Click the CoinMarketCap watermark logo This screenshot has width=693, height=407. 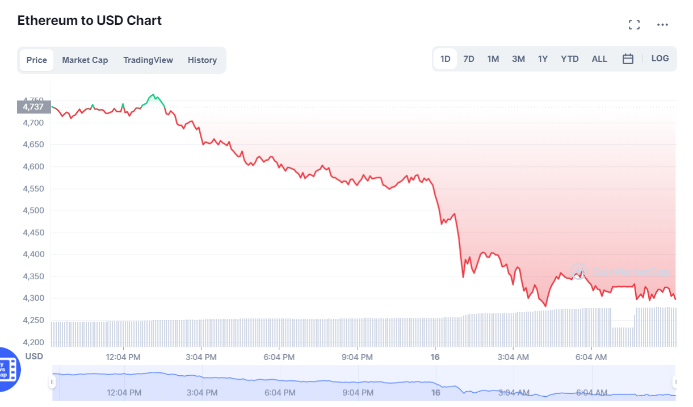click(579, 272)
